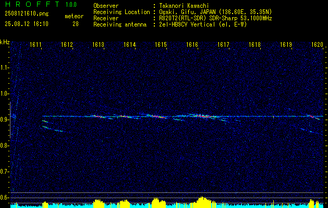328x208 pixels.
Task: Click the 1613 time axis marker
Action: pyautogui.click(x=98, y=44)
